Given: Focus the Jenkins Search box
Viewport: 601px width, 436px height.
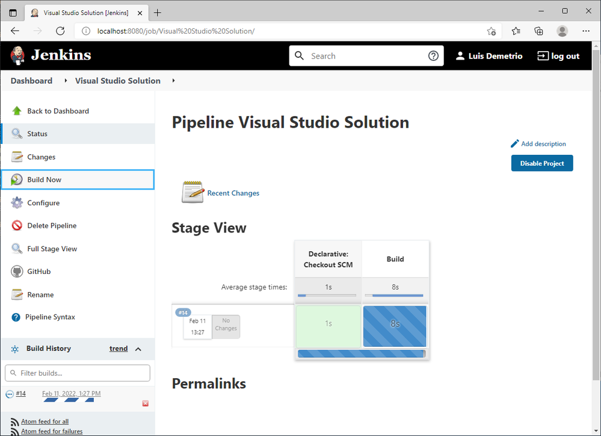Looking at the screenshot, I should (366, 55).
